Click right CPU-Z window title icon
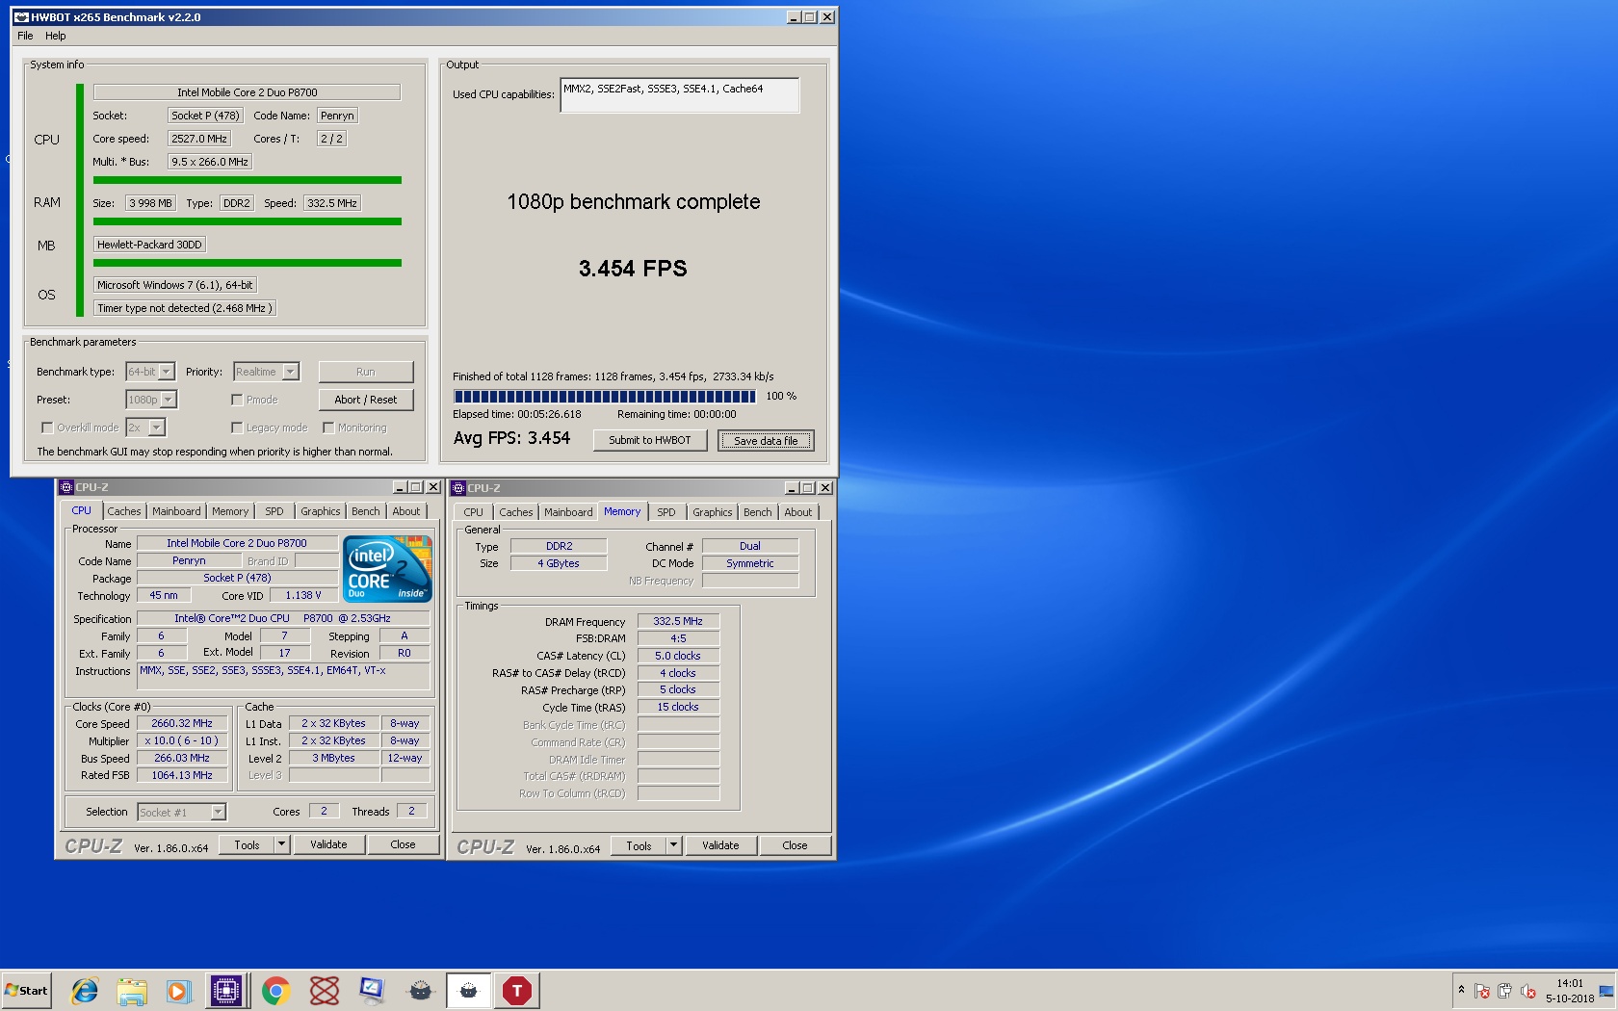This screenshot has height=1011, width=1618. click(458, 488)
